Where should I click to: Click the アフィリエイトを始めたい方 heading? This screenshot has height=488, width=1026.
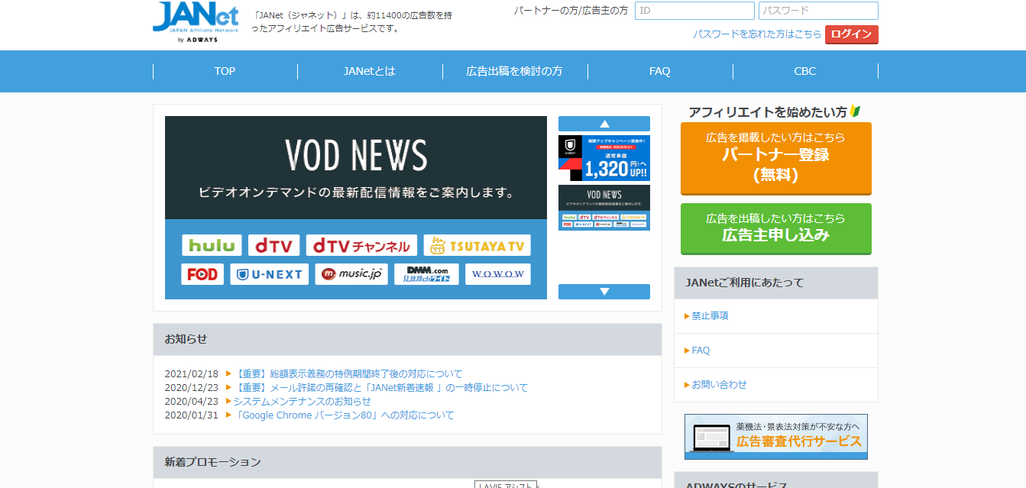click(x=768, y=112)
